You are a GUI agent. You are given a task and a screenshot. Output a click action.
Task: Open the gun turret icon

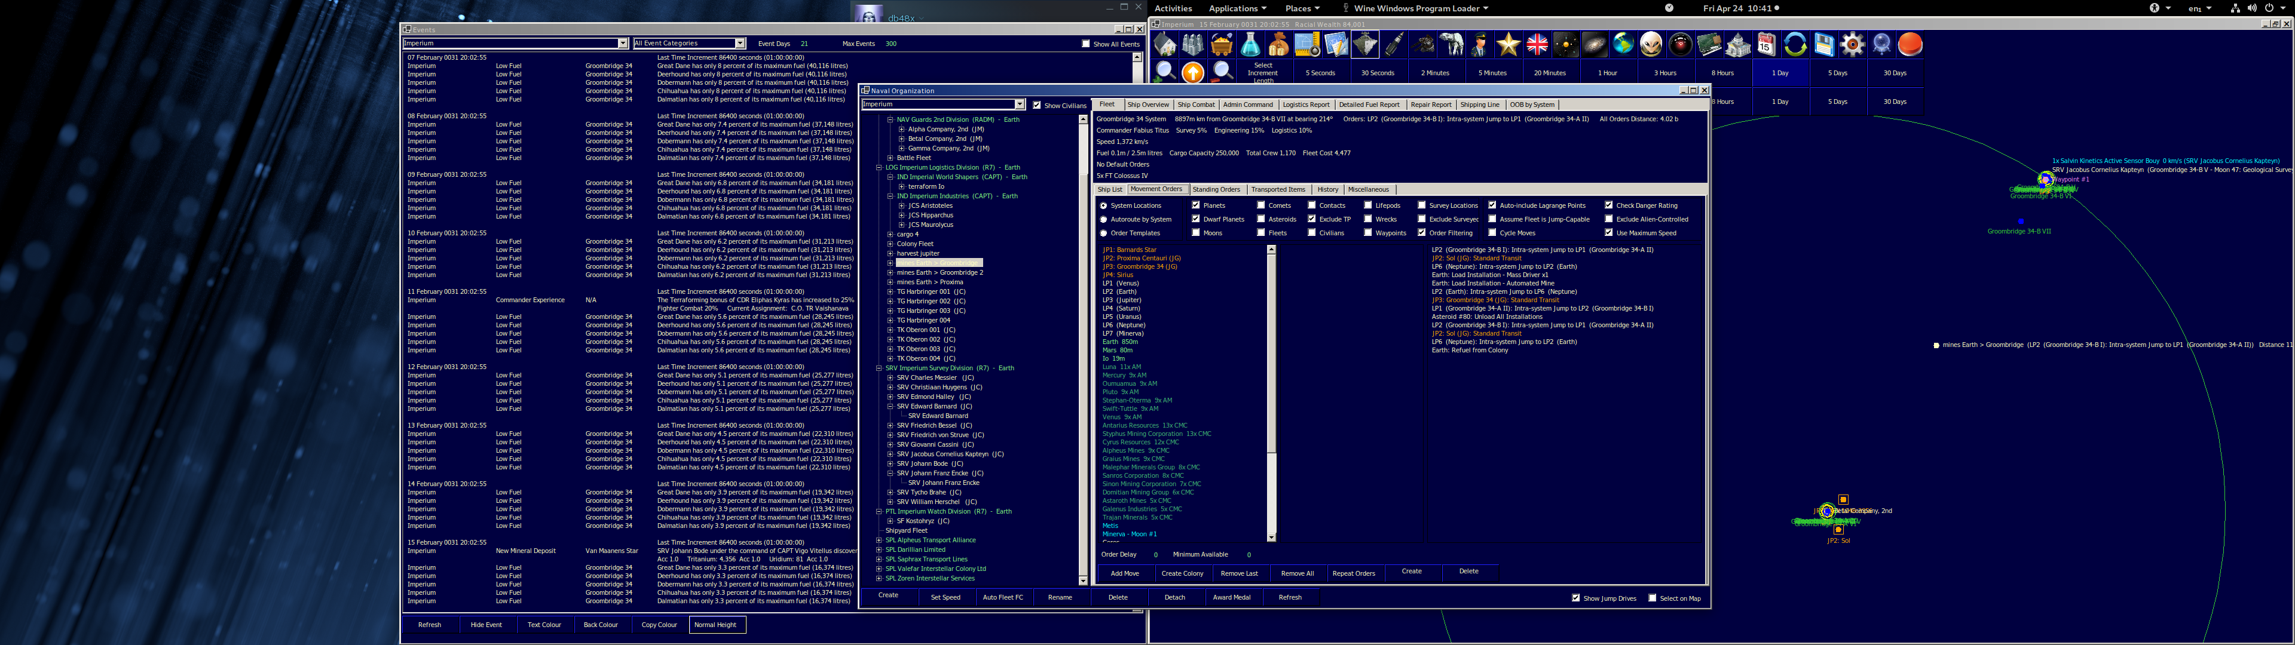tap(1423, 45)
